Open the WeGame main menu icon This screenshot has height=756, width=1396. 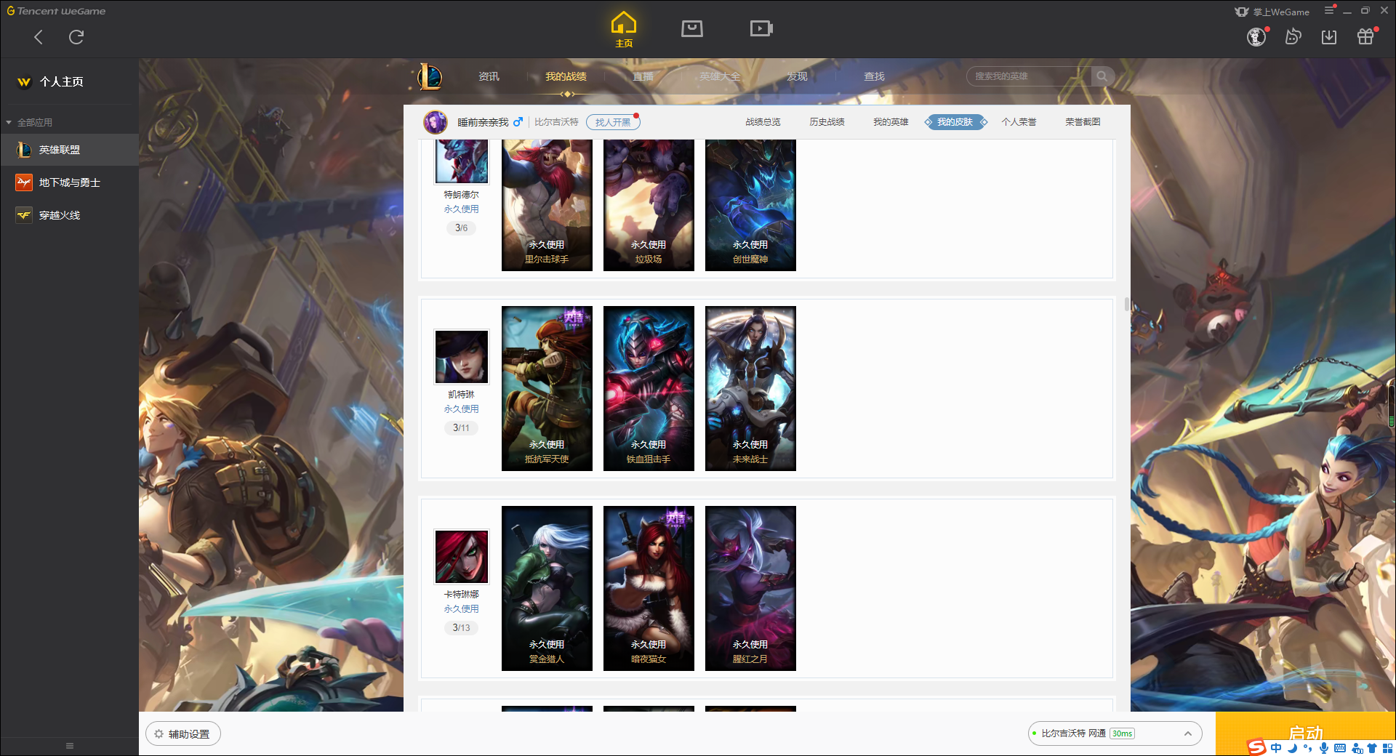pyautogui.click(x=1329, y=10)
